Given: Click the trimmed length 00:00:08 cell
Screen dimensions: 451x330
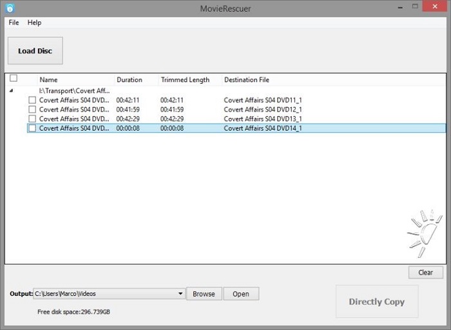Looking at the screenshot, I should pos(172,128).
